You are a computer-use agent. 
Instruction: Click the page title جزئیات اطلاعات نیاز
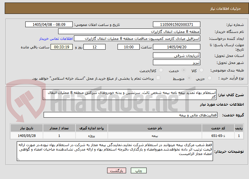pos(226,9)
